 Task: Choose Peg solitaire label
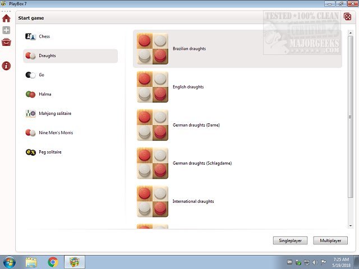point(50,152)
